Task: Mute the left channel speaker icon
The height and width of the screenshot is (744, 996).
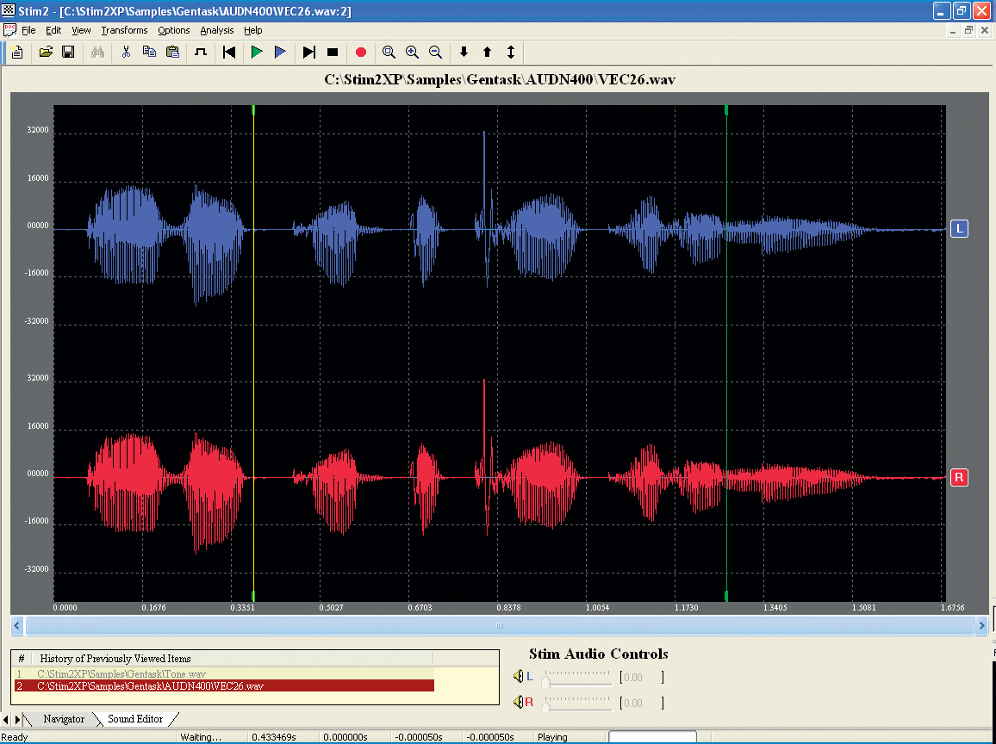Action: pyautogui.click(x=518, y=677)
